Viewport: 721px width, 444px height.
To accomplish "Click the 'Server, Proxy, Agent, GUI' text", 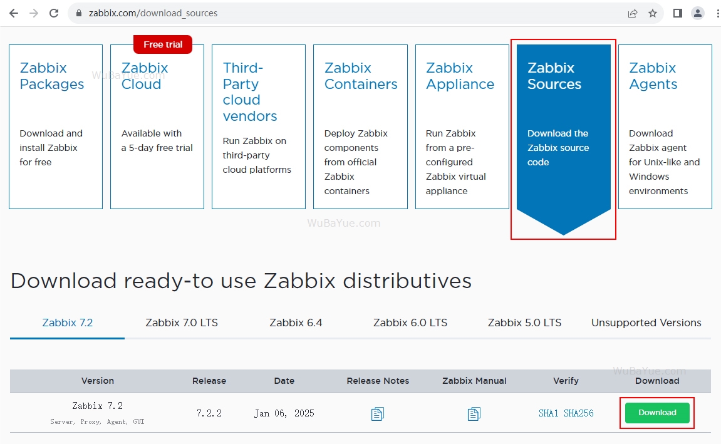I will click(x=97, y=421).
